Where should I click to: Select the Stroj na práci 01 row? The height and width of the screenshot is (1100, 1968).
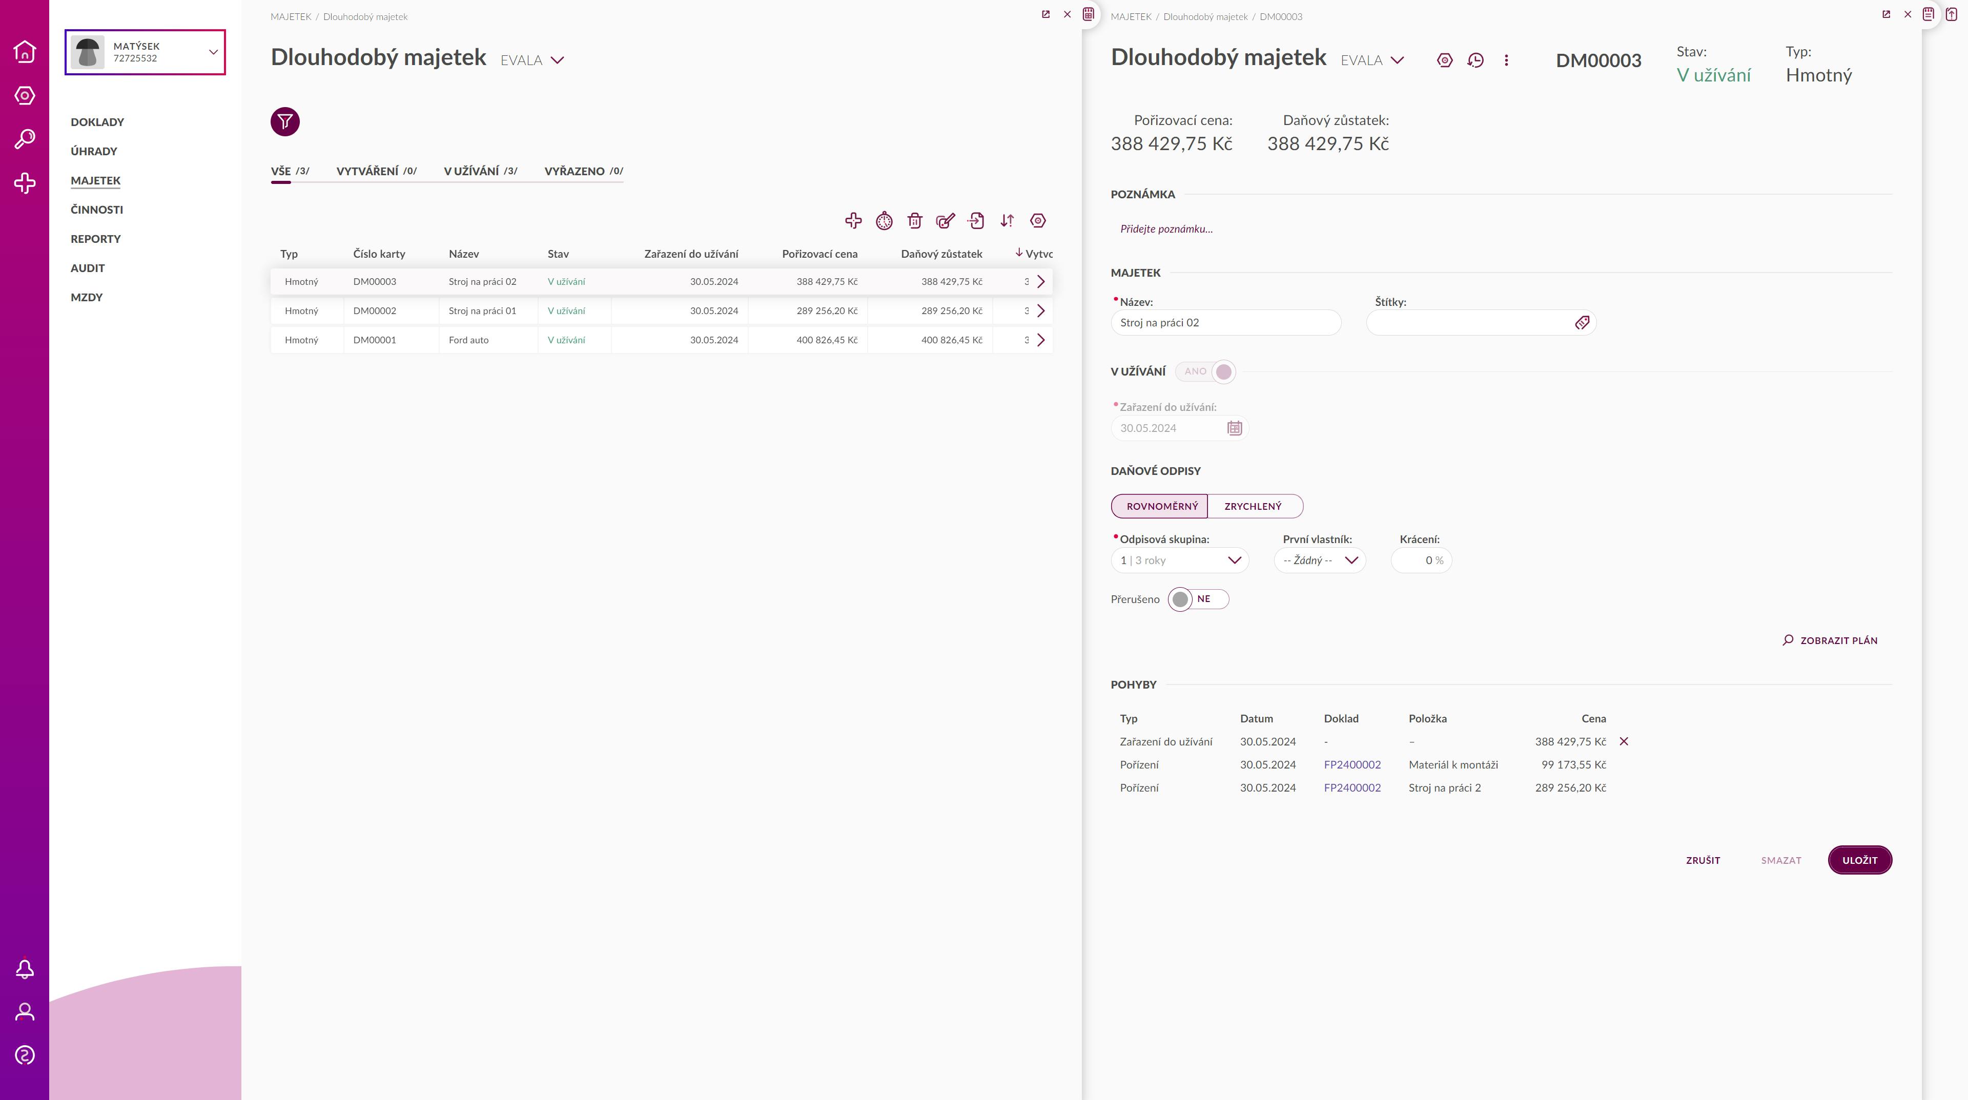tap(662, 311)
